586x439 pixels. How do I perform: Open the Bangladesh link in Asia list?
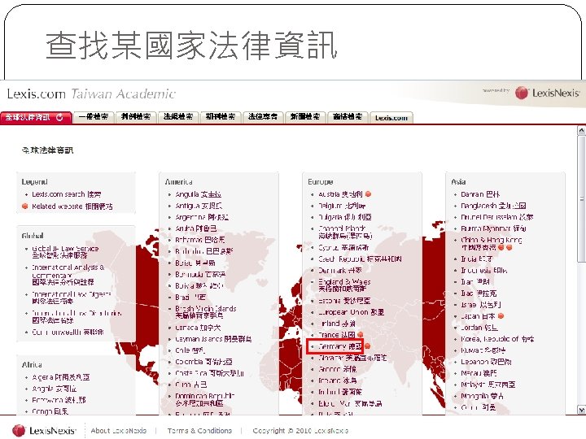pyautogui.click(x=493, y=206)
